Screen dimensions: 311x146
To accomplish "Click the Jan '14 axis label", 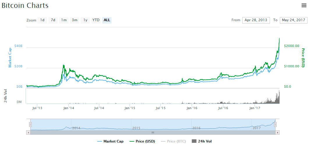I will [69, 108].
